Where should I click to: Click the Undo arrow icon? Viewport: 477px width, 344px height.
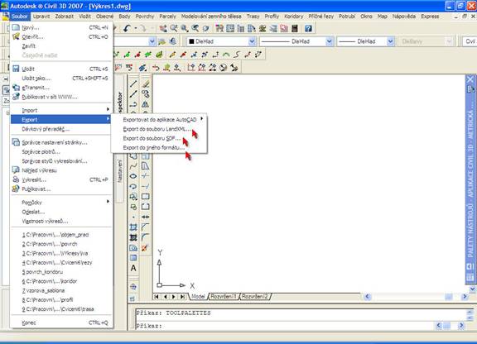pyautogui.click(x=127, y=29)
